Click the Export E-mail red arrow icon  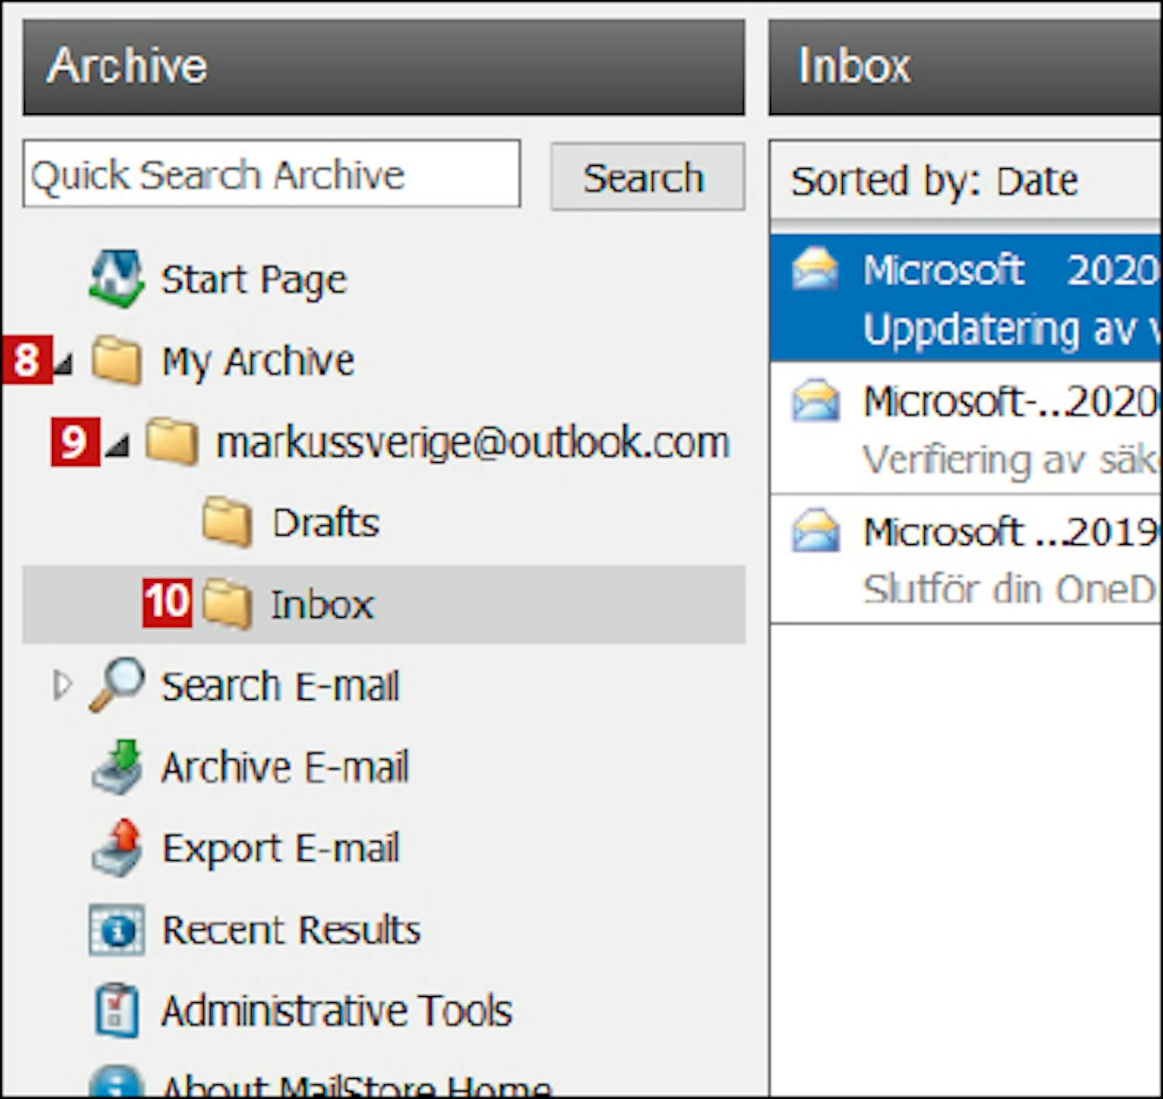(x=116, y=848)
